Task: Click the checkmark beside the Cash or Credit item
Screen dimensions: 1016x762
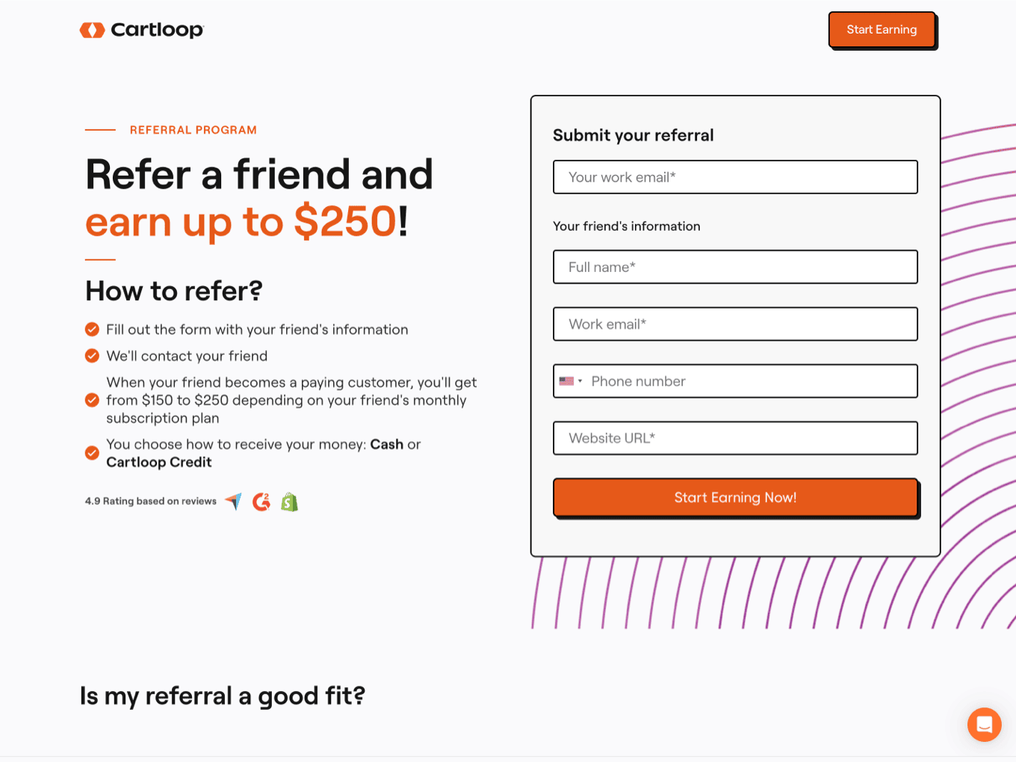Action: [x=92, y=453]
